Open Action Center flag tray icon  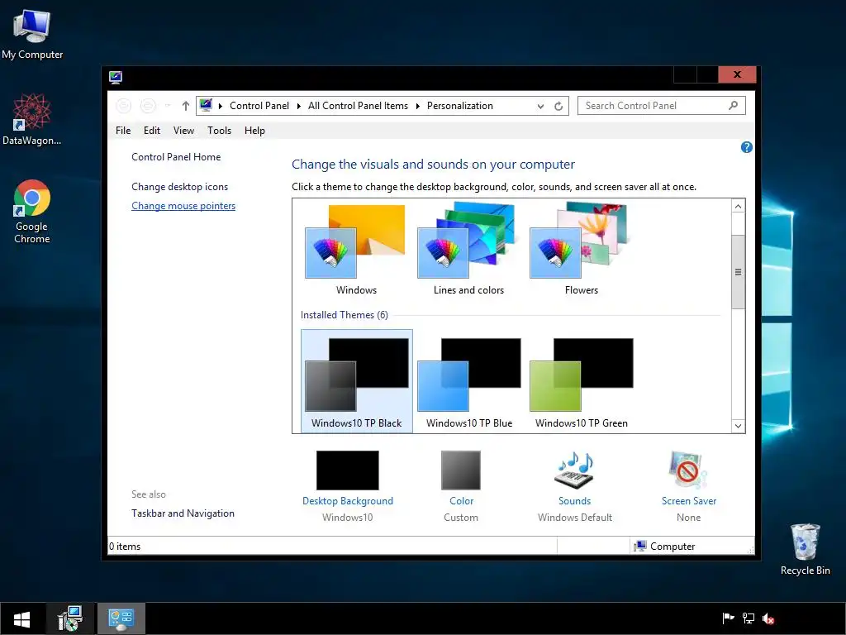(x=728, y=618)
